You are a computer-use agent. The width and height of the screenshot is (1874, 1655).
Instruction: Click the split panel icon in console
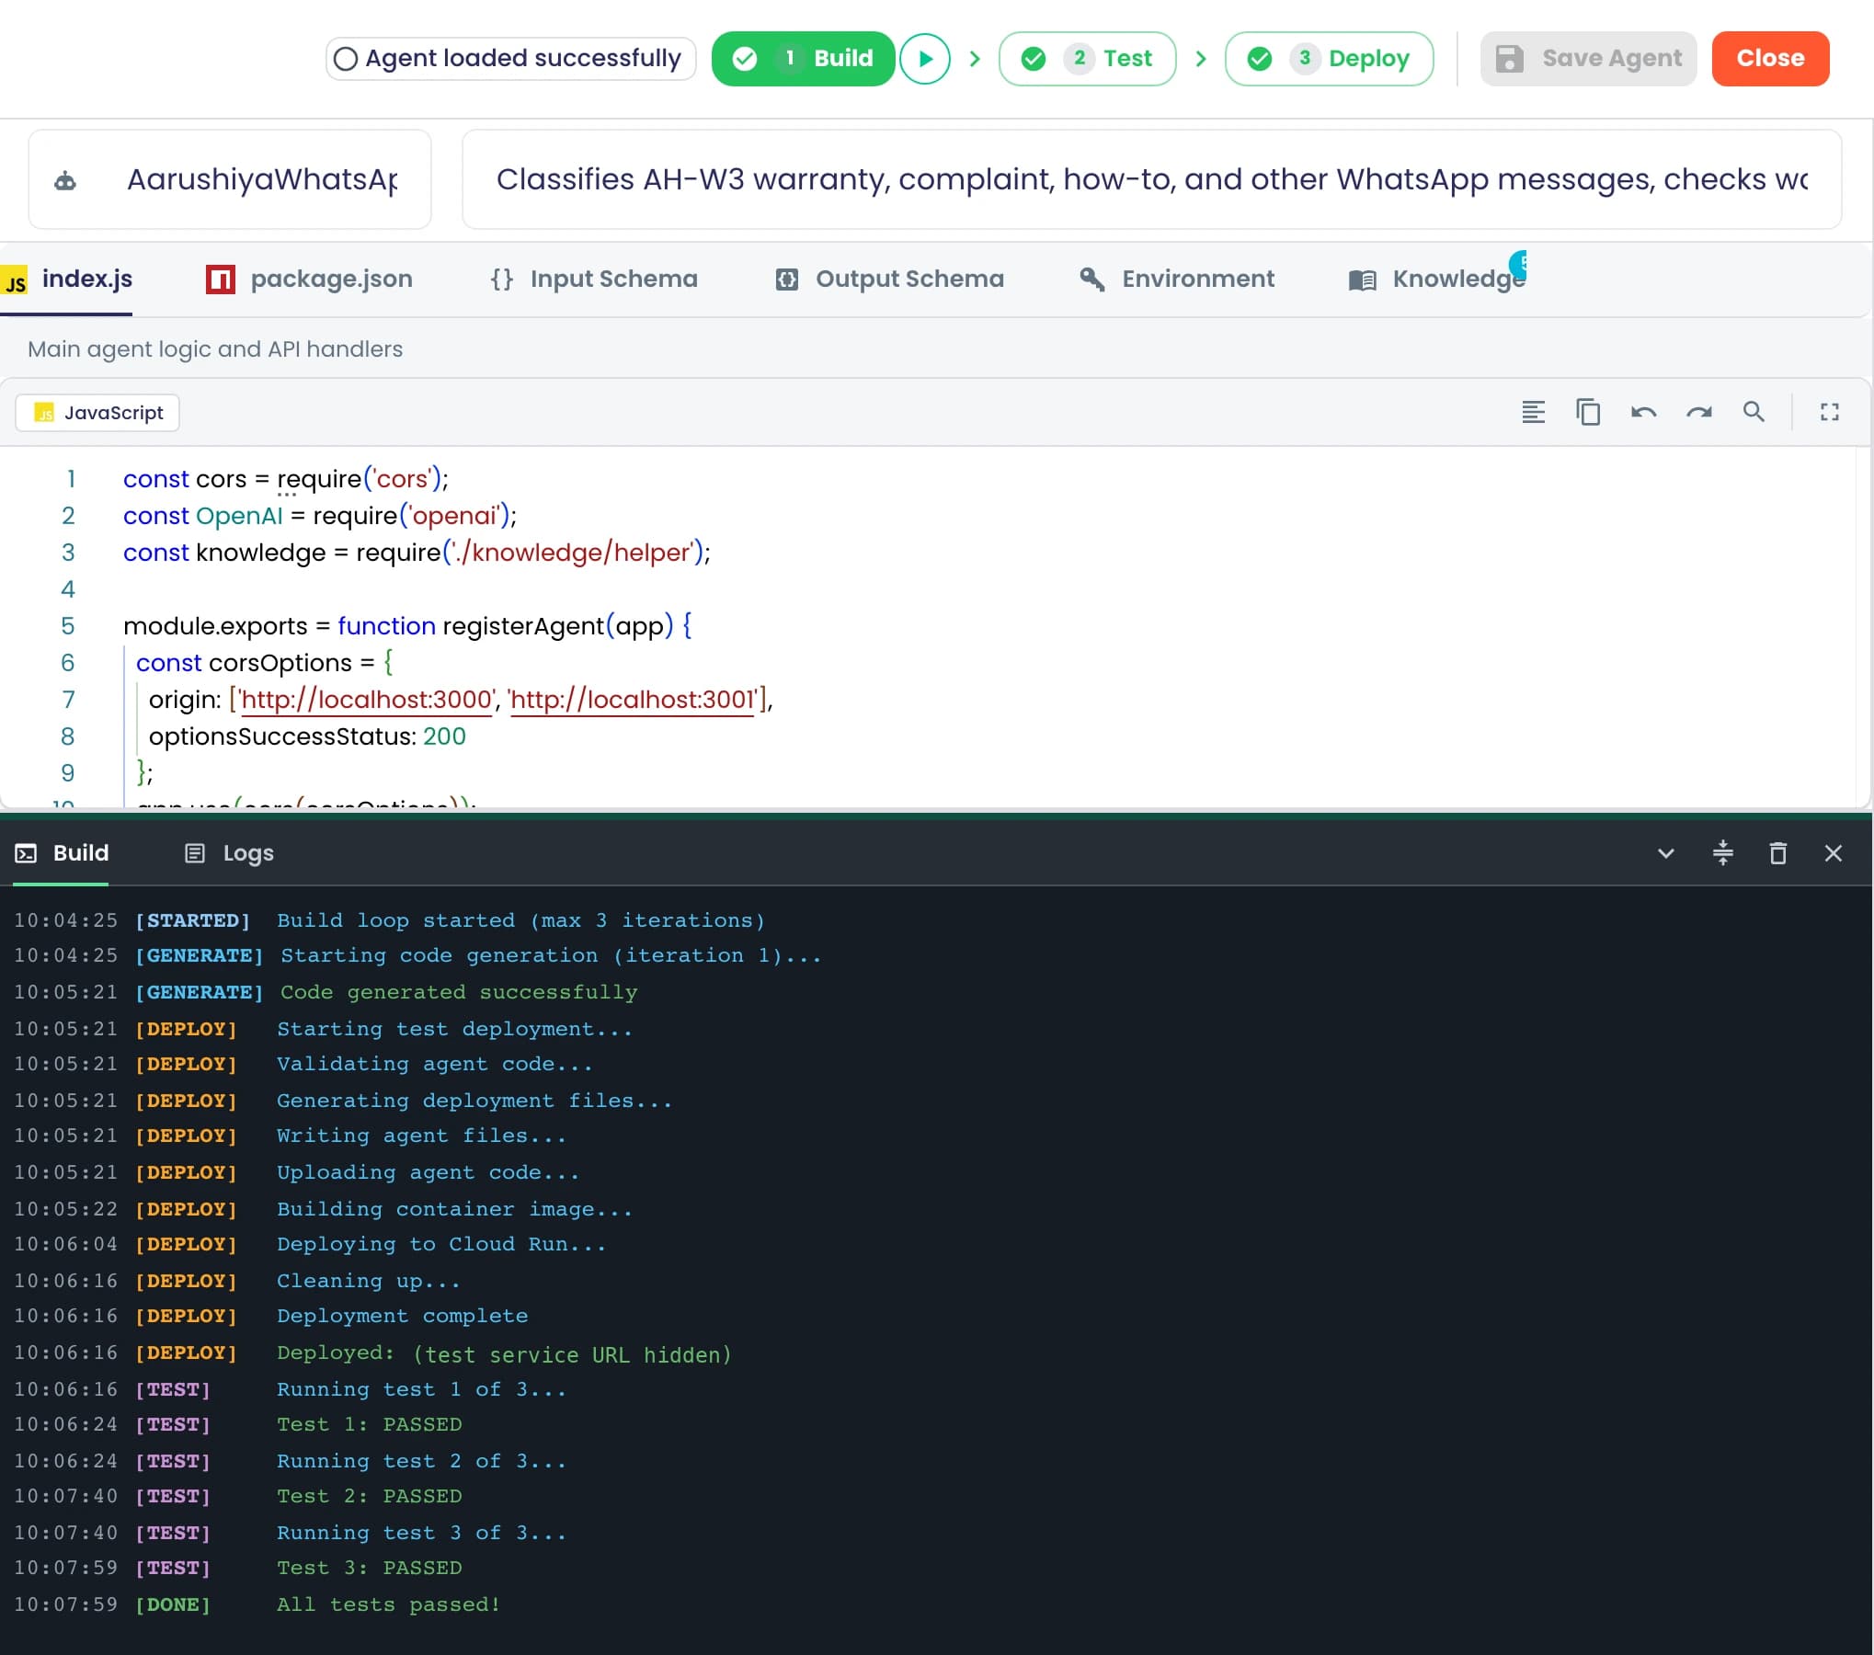point(1722,853)
